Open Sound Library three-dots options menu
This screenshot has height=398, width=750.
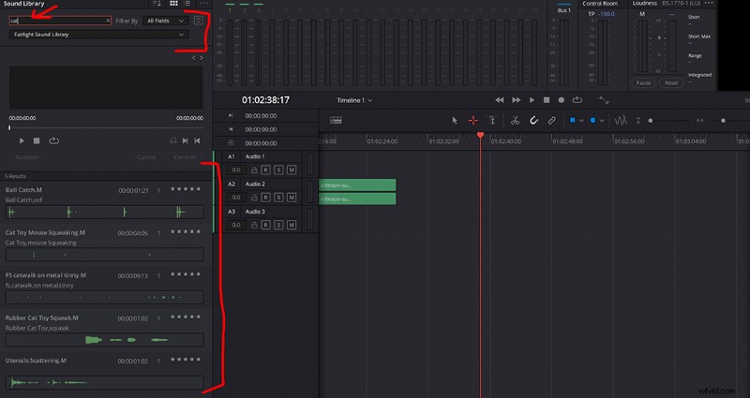pyautogui.click(x=203, y=4)
